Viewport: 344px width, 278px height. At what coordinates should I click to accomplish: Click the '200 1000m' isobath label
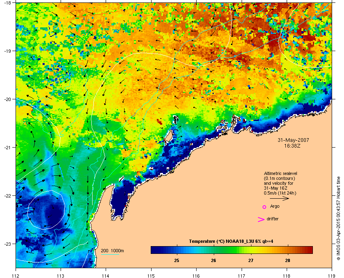point(112,251)
